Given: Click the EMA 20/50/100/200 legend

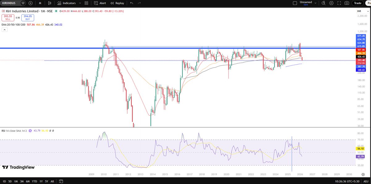Looking at the screenshot, I should coord(14,24).
